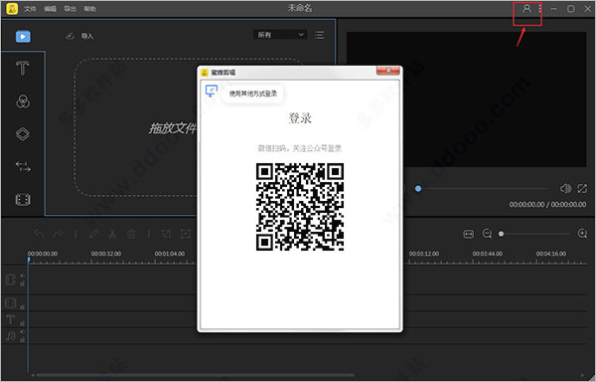
Task: Undo the last timeline action
Action: point(39,234)
